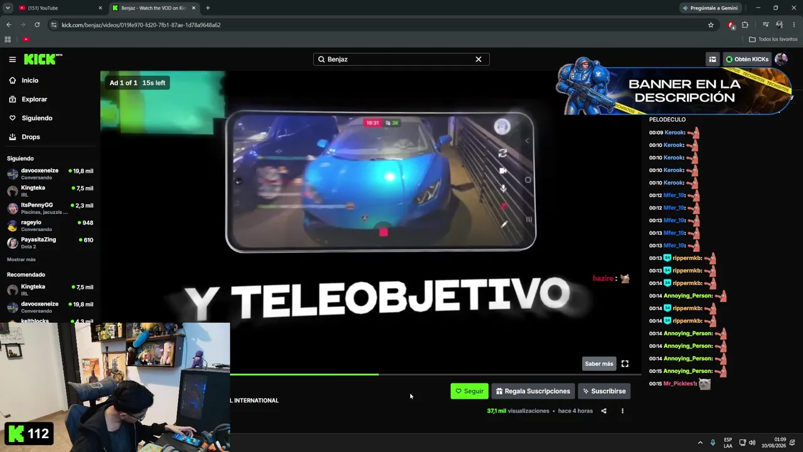Click Pregúntale a Gemini button
The width and height of the screenshot is (803, 452).
pos(710,8)
